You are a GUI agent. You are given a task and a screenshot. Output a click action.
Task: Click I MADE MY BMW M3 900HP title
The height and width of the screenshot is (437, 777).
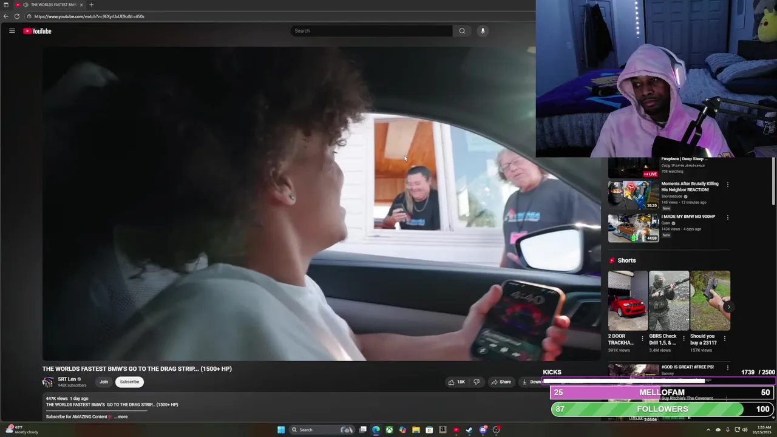[x=688, y=217]
